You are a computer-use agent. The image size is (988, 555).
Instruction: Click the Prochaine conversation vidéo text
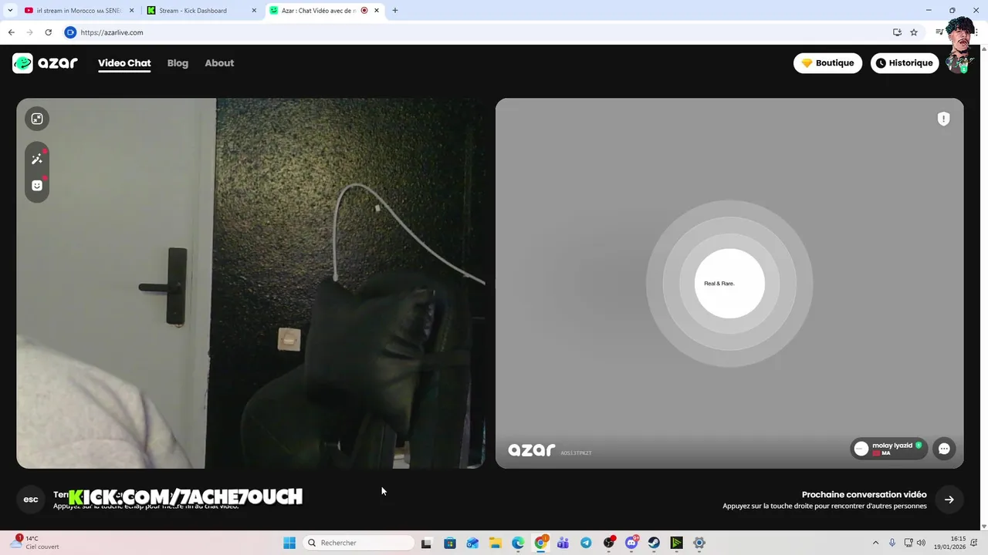tap(864, 495)
